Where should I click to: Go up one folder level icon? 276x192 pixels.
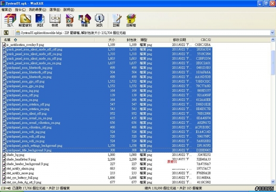tap(6, 33)
